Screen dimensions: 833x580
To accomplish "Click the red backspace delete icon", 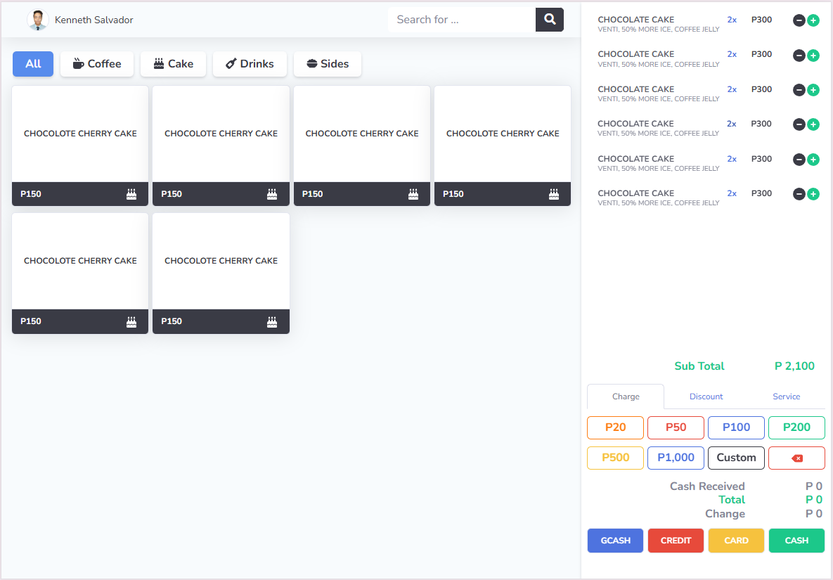I will (x=796, y=458).
